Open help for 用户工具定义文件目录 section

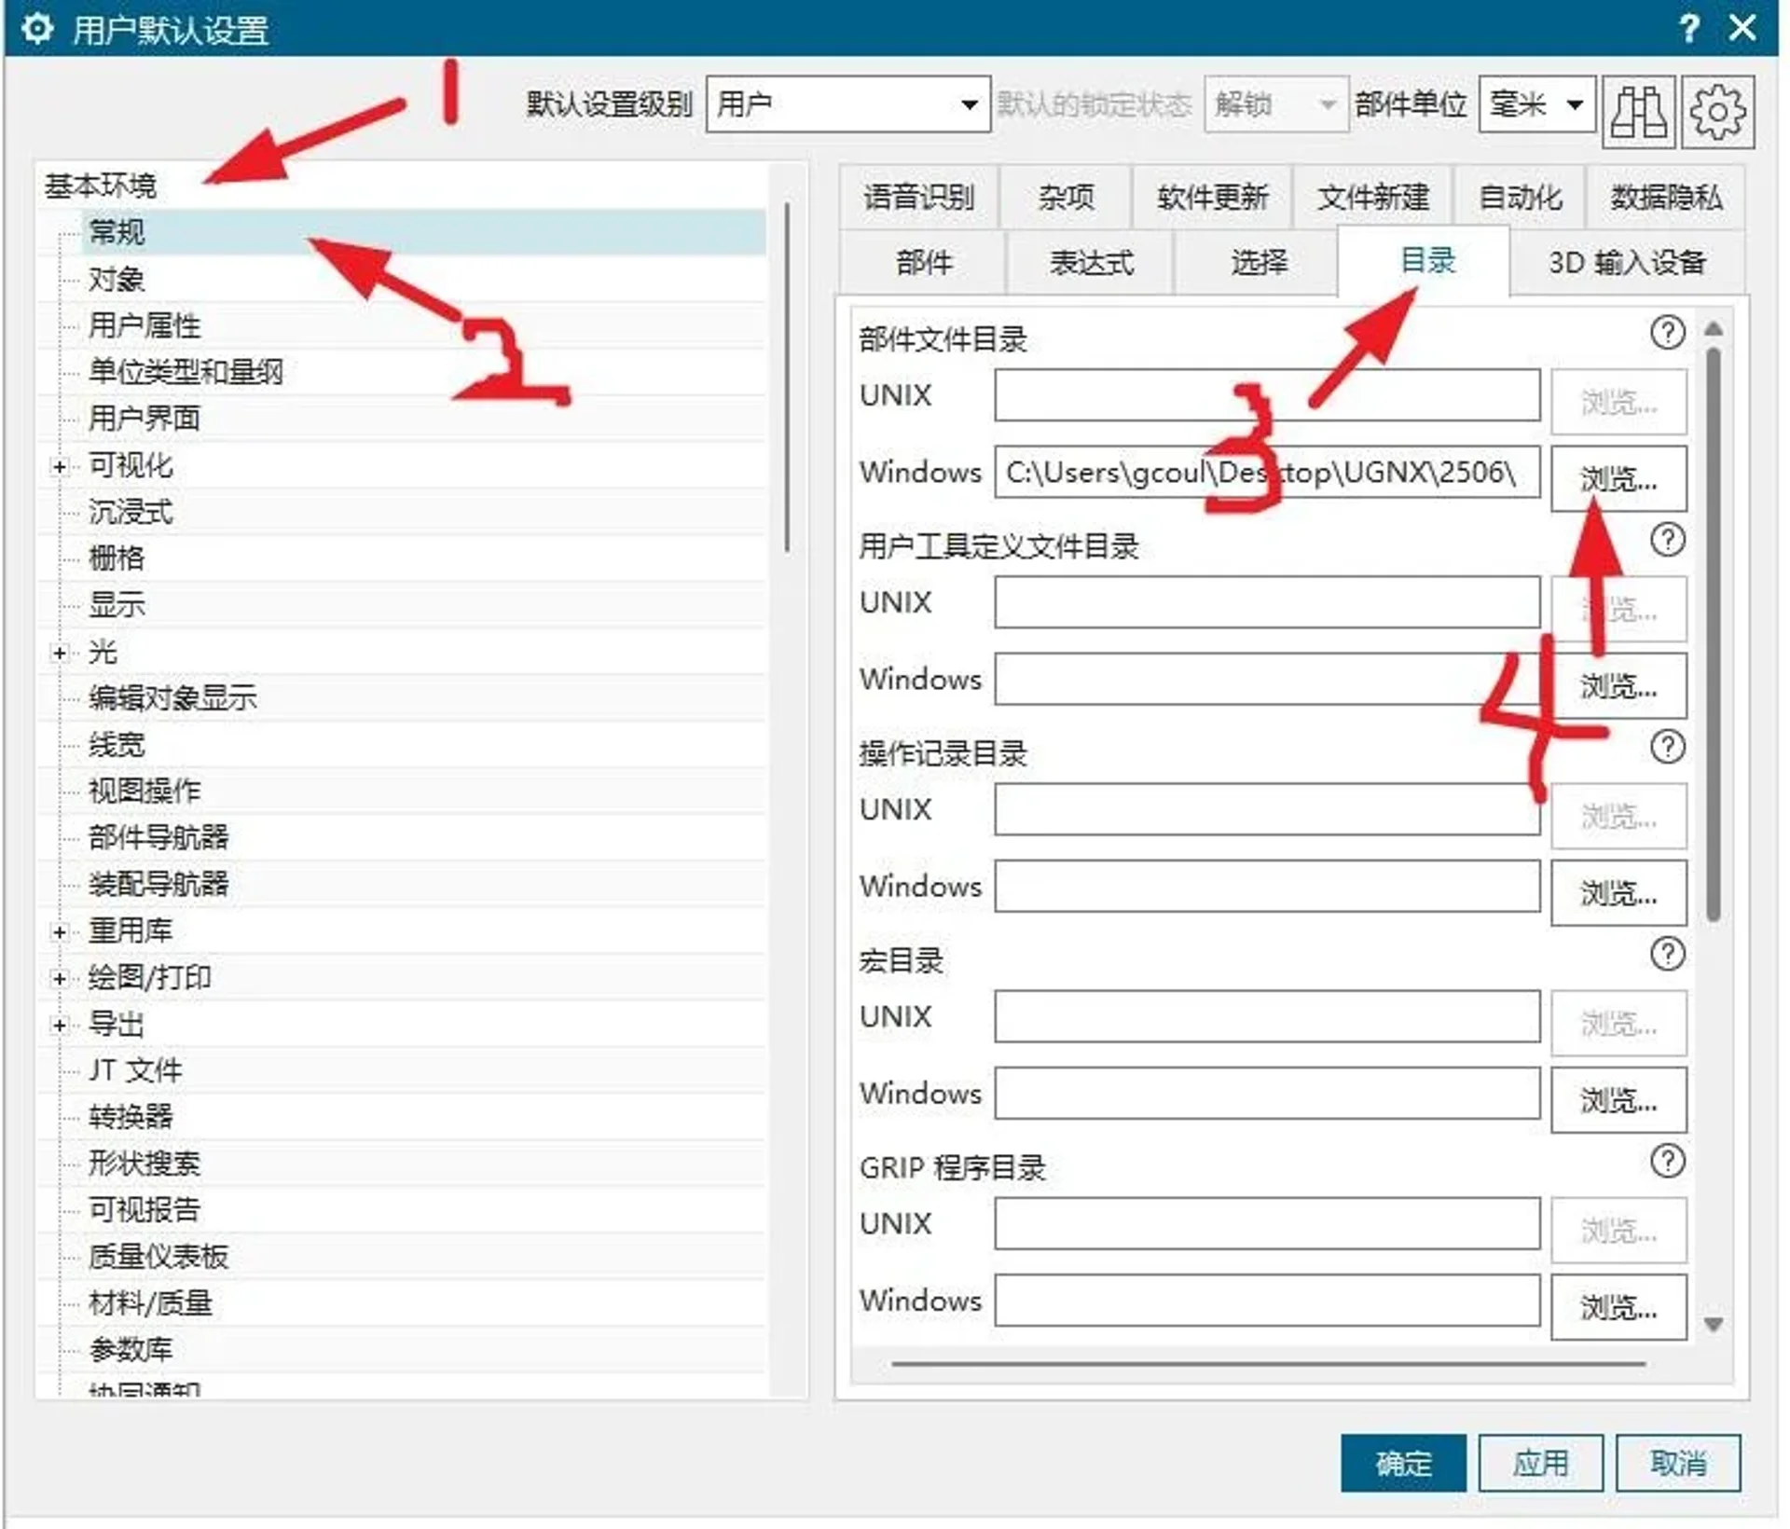[1668, 541]
